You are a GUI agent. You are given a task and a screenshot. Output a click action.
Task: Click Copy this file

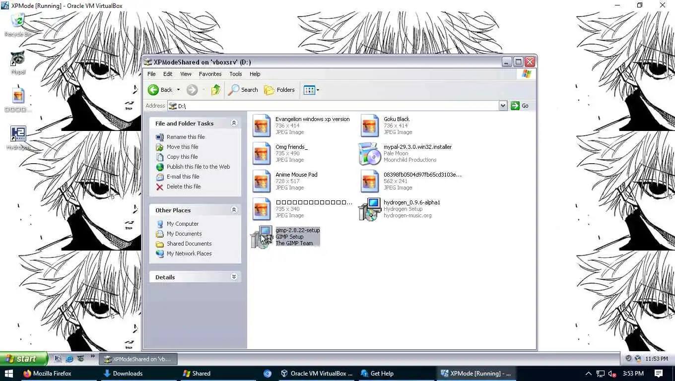177,157
